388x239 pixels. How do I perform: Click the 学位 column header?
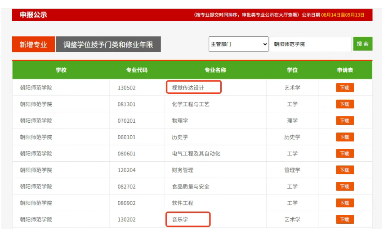(x=292, y=70)
